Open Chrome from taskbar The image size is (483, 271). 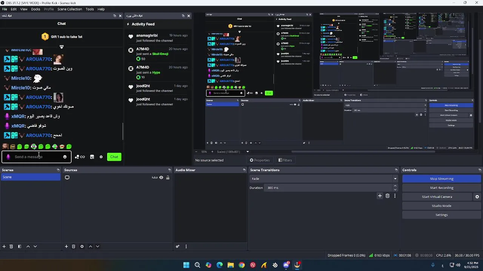click(242, 265)
